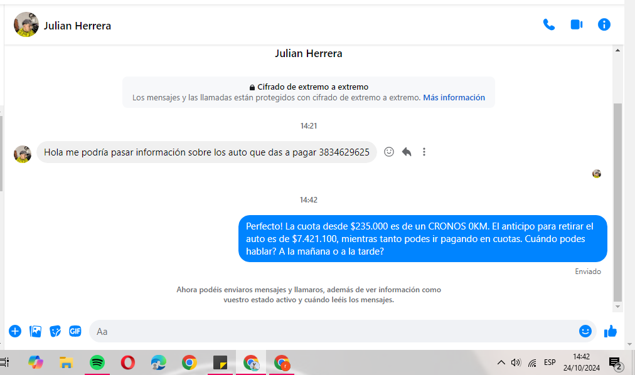
Task: Reply to the received message
Action: pos(407,152)
